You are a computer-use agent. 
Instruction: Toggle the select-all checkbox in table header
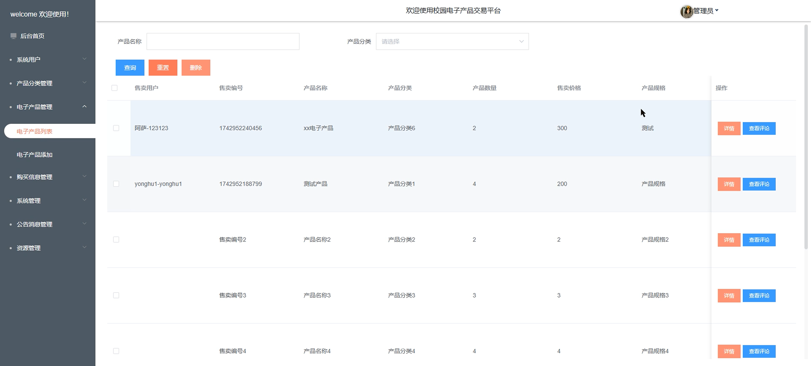coord(115,88)
